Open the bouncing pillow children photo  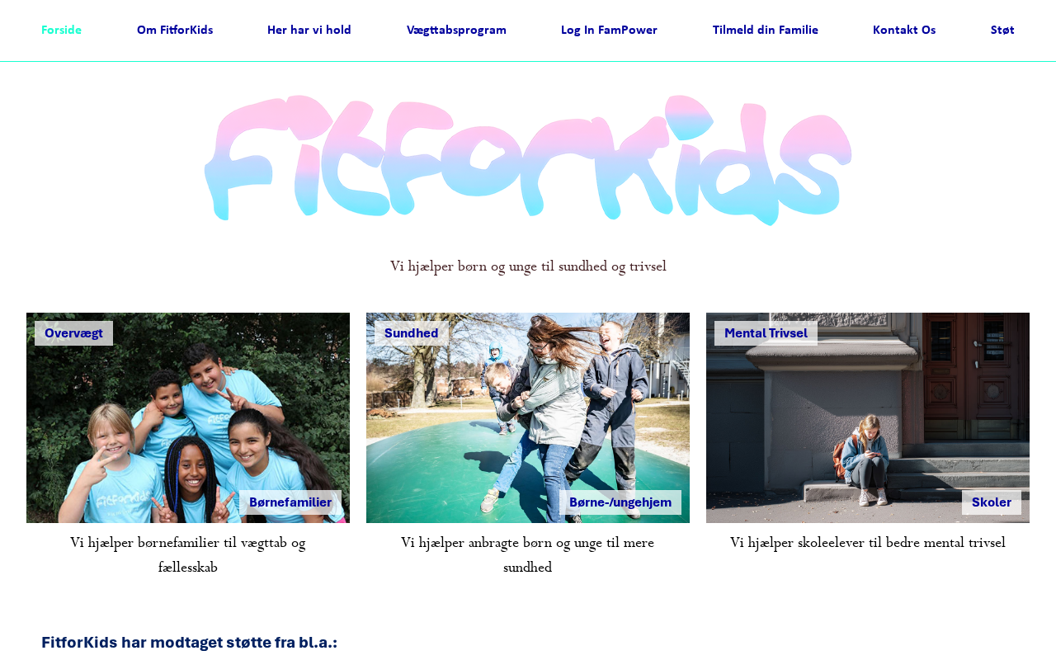click(528, 417)
